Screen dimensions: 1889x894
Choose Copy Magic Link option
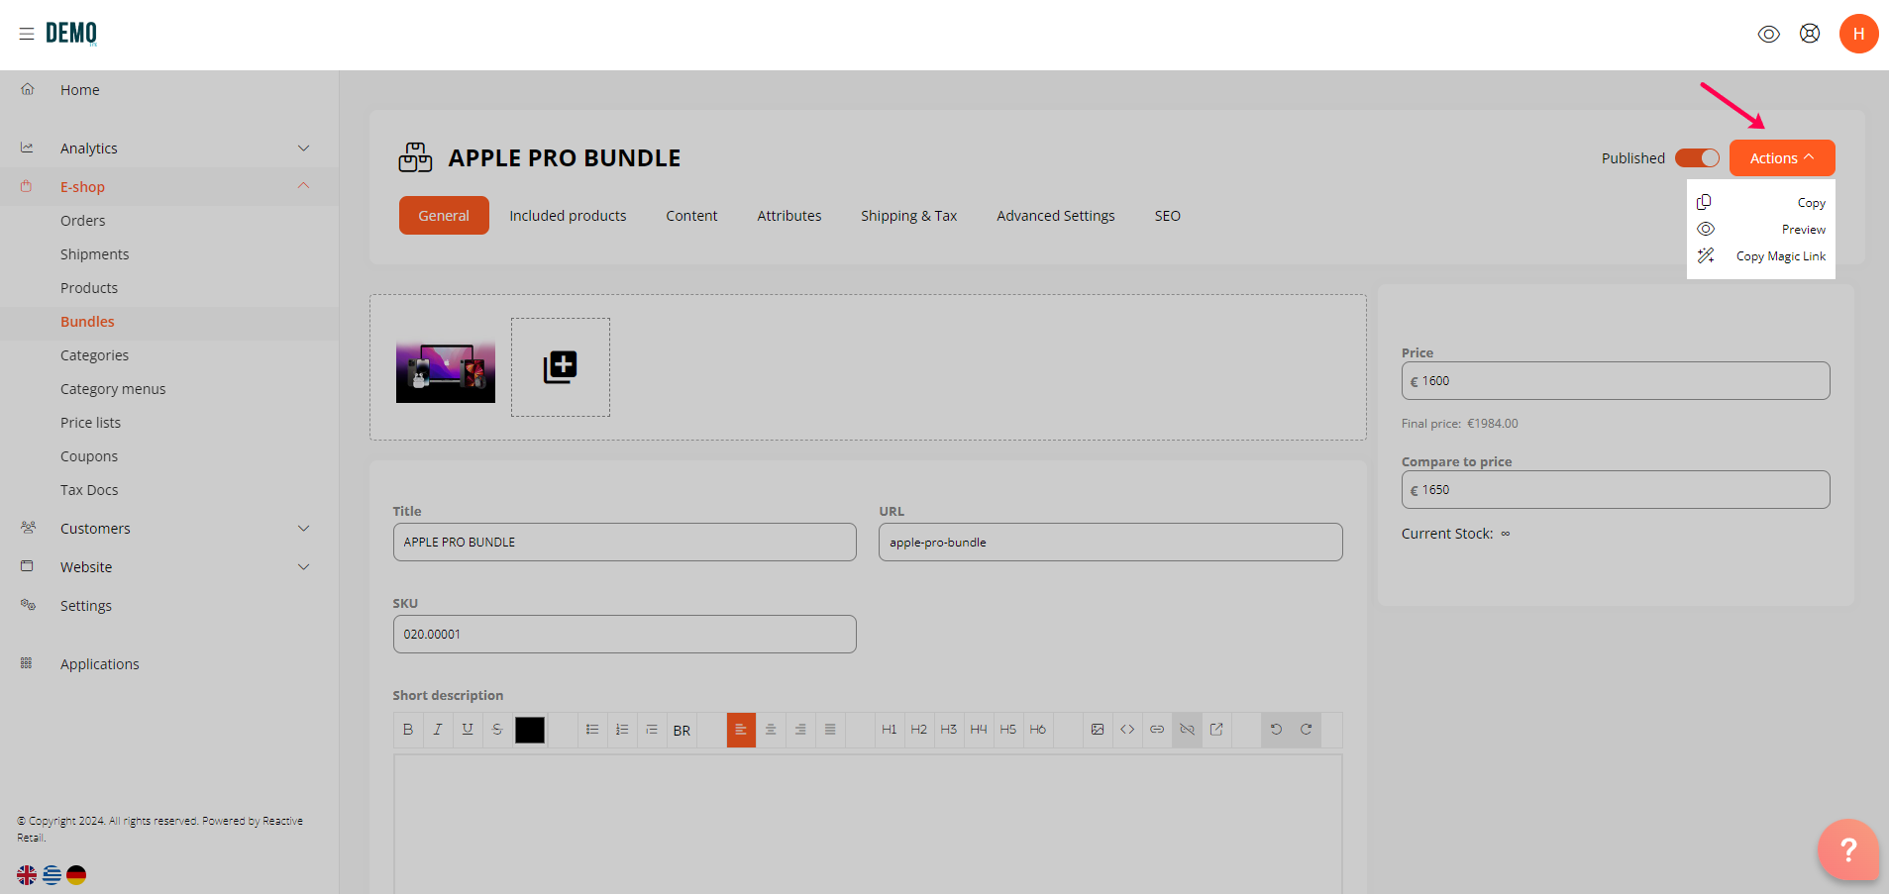coord(1761,256)
